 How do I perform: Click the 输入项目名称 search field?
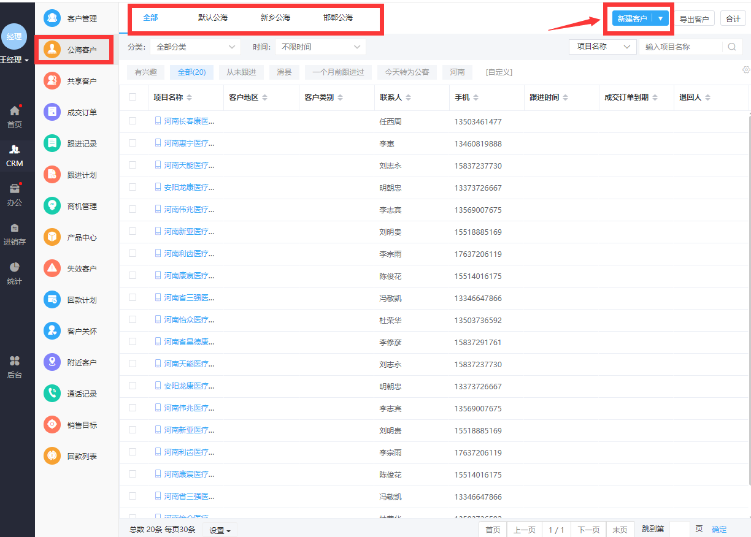click(681, 47)
